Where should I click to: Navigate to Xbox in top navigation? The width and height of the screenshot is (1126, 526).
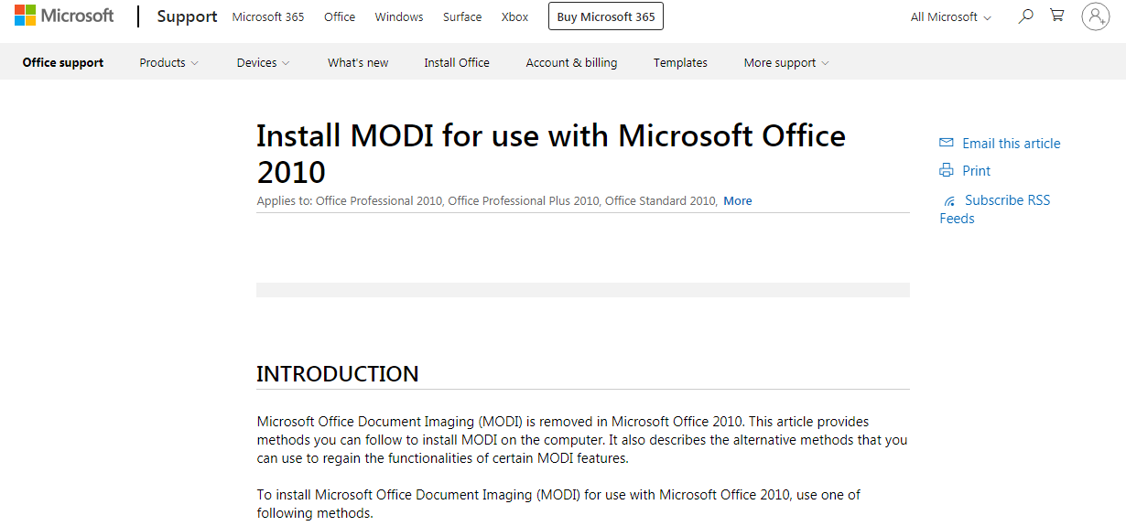pyautogui.click(x=514, y=17)
